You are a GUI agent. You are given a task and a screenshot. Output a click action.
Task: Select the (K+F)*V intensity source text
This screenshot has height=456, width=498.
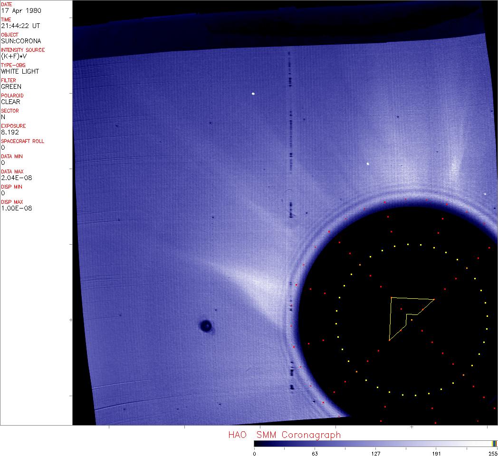click(x=14, y=56)
